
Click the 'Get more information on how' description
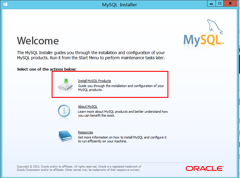[122, 139]
